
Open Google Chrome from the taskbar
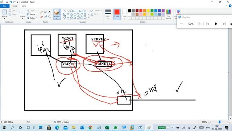click(x=90, y=128)
